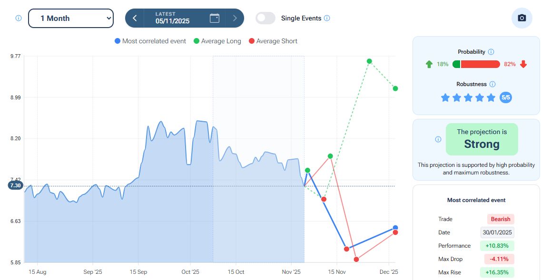Click info icon beside Probability
The width and height of the screenshot is (541, 280).
(x=491, y=52)
